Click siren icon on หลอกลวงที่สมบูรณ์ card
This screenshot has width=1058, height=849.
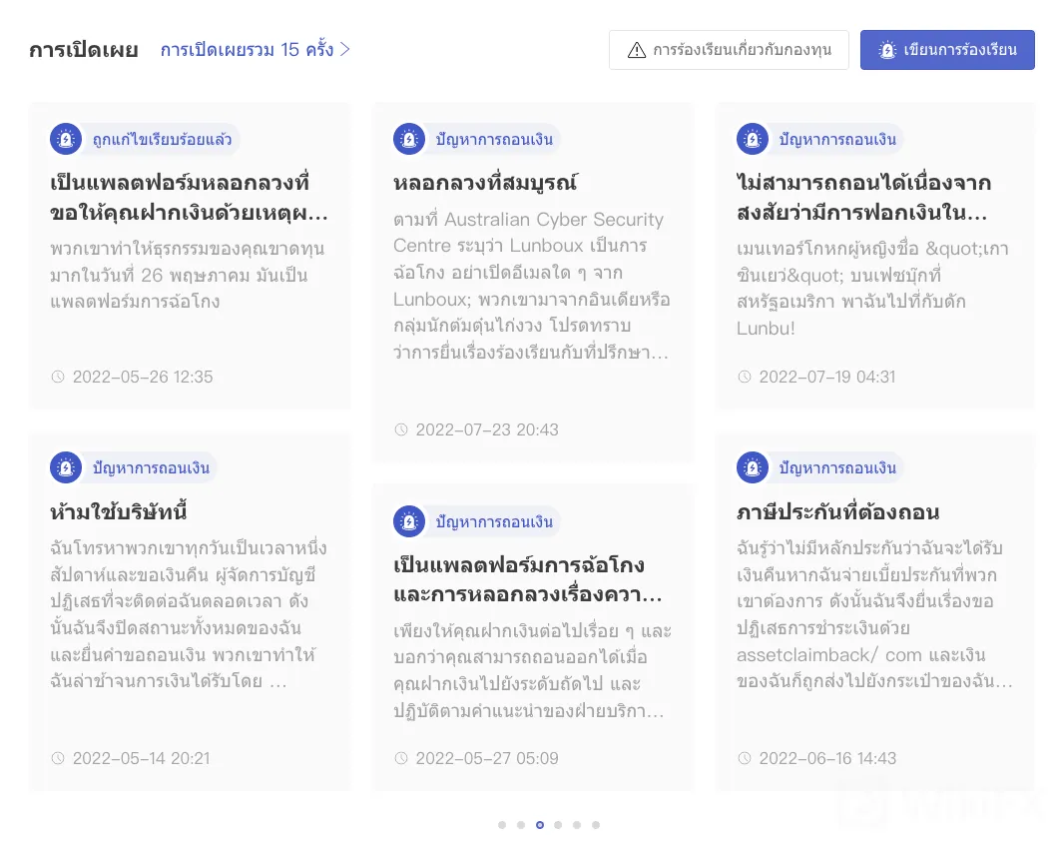pyautogui.click(x=409, y=139)
